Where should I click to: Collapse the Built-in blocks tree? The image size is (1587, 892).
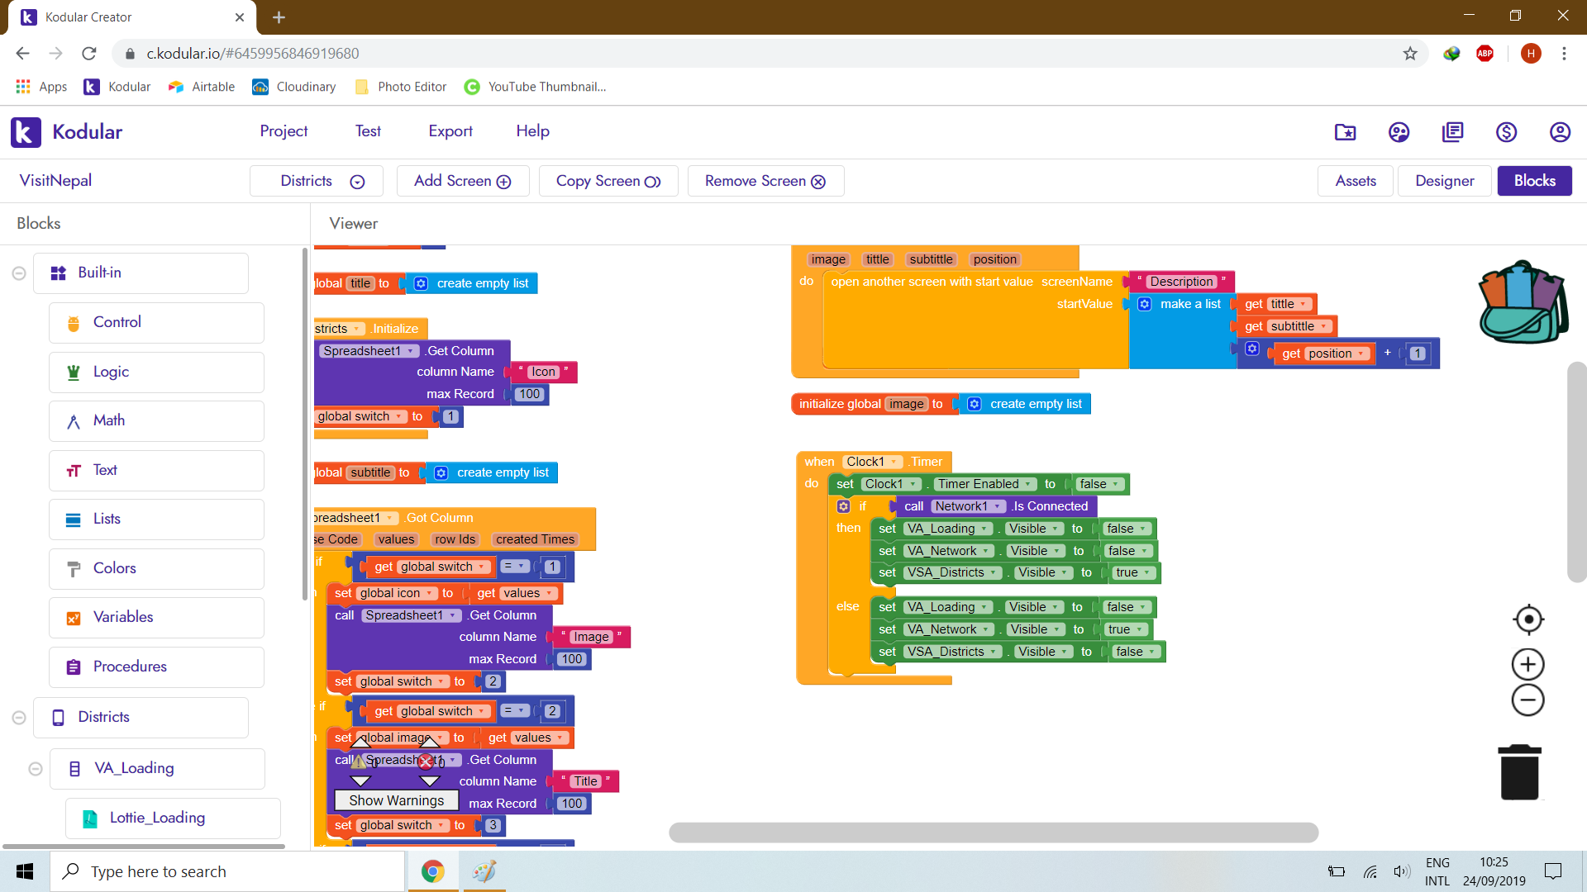point(19,273)
